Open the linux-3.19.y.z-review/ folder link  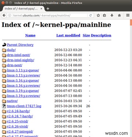(23, 96)
